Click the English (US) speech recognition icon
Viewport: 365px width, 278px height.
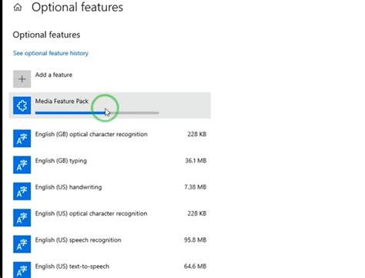coord(22,244)
